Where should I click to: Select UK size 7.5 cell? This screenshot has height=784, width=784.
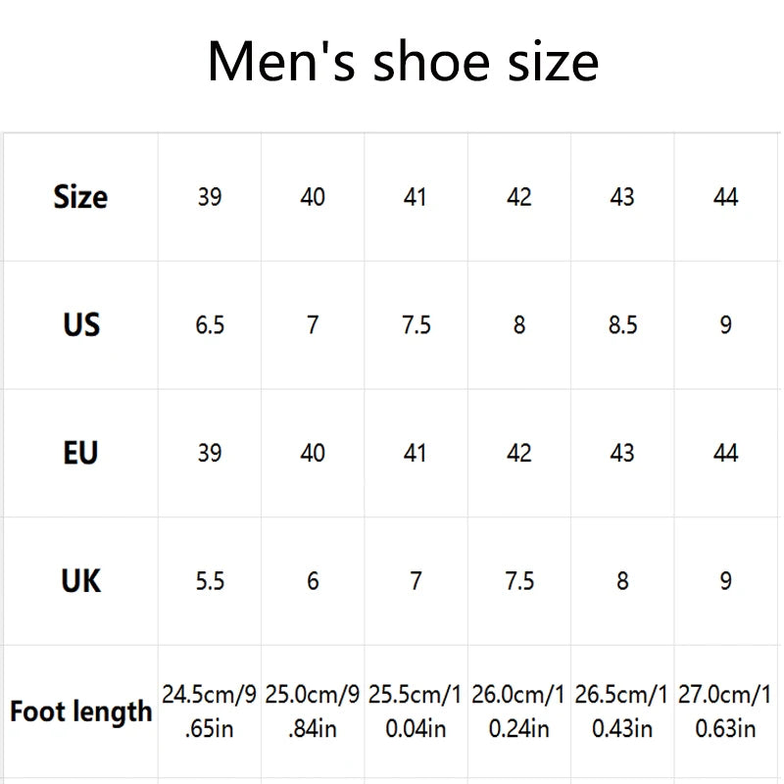coord(519,580)
